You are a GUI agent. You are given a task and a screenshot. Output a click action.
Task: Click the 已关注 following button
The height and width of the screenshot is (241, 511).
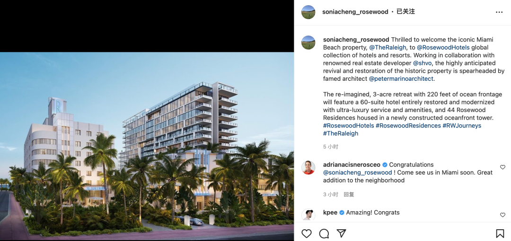[405, 12]
